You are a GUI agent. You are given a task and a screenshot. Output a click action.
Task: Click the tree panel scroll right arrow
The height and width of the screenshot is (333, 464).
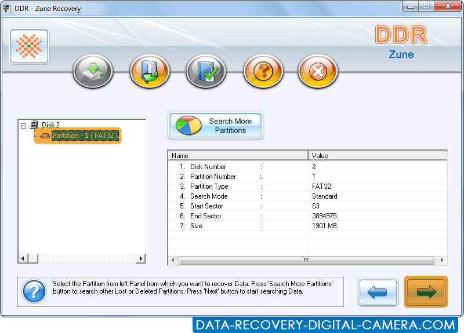(x=140, y=258)
